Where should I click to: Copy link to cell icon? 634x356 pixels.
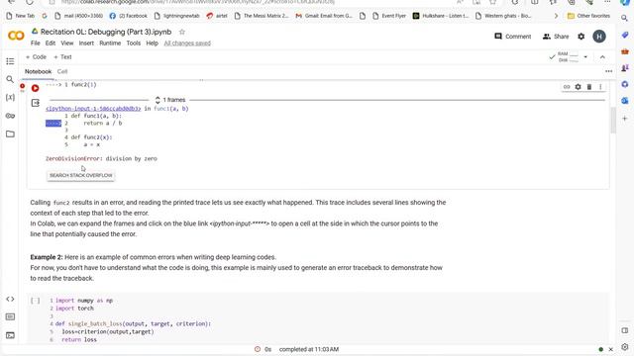click(x=567, y=87)
